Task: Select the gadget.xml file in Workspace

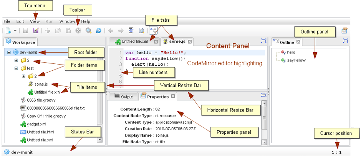Action: click(x=37, y=124)
